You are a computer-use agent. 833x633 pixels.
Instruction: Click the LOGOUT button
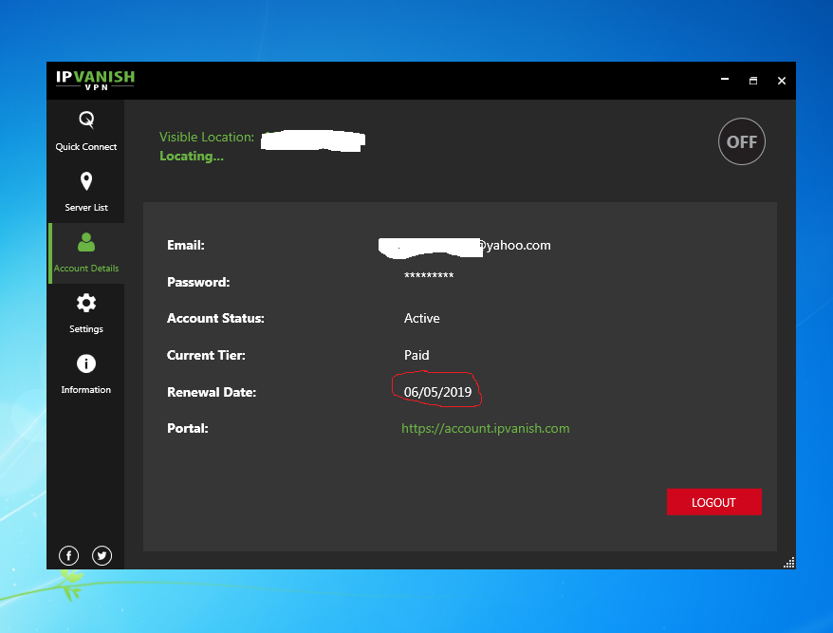pos(714,502)
